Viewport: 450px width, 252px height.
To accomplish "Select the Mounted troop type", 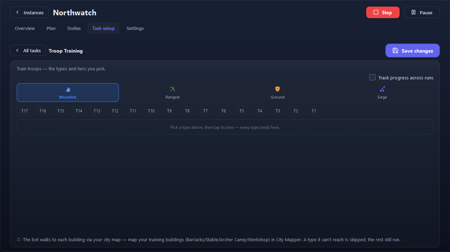I will [68, 93].
